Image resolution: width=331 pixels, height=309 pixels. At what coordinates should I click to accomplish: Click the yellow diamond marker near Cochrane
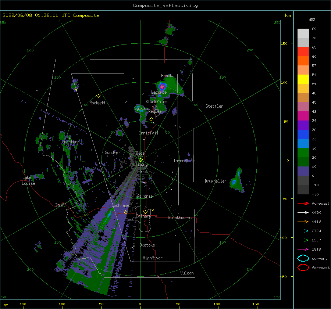point(126,212)
